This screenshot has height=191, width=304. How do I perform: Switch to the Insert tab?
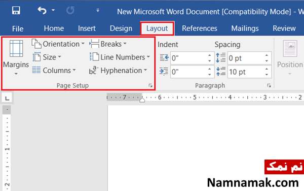coord(87,28)
